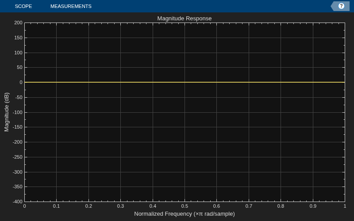Click the Normalized Frequency x-axis label
Screen dimensions: 354x221
[x=184, y=214]
